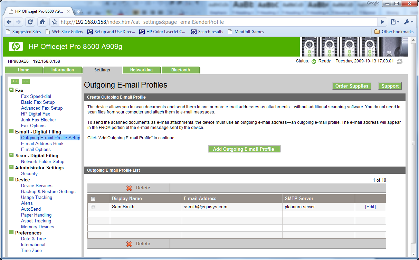Open the Other bookmarks folder
The image size is (419, 260).
point(394,32)
